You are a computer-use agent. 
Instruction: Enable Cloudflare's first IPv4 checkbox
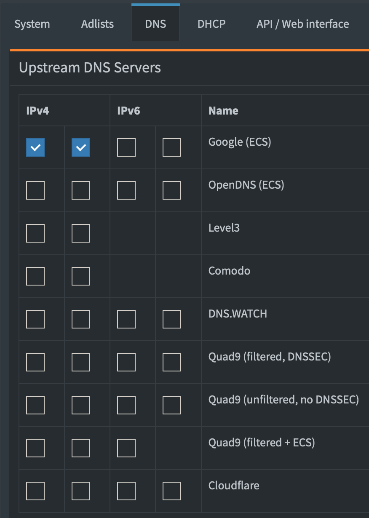35,491
